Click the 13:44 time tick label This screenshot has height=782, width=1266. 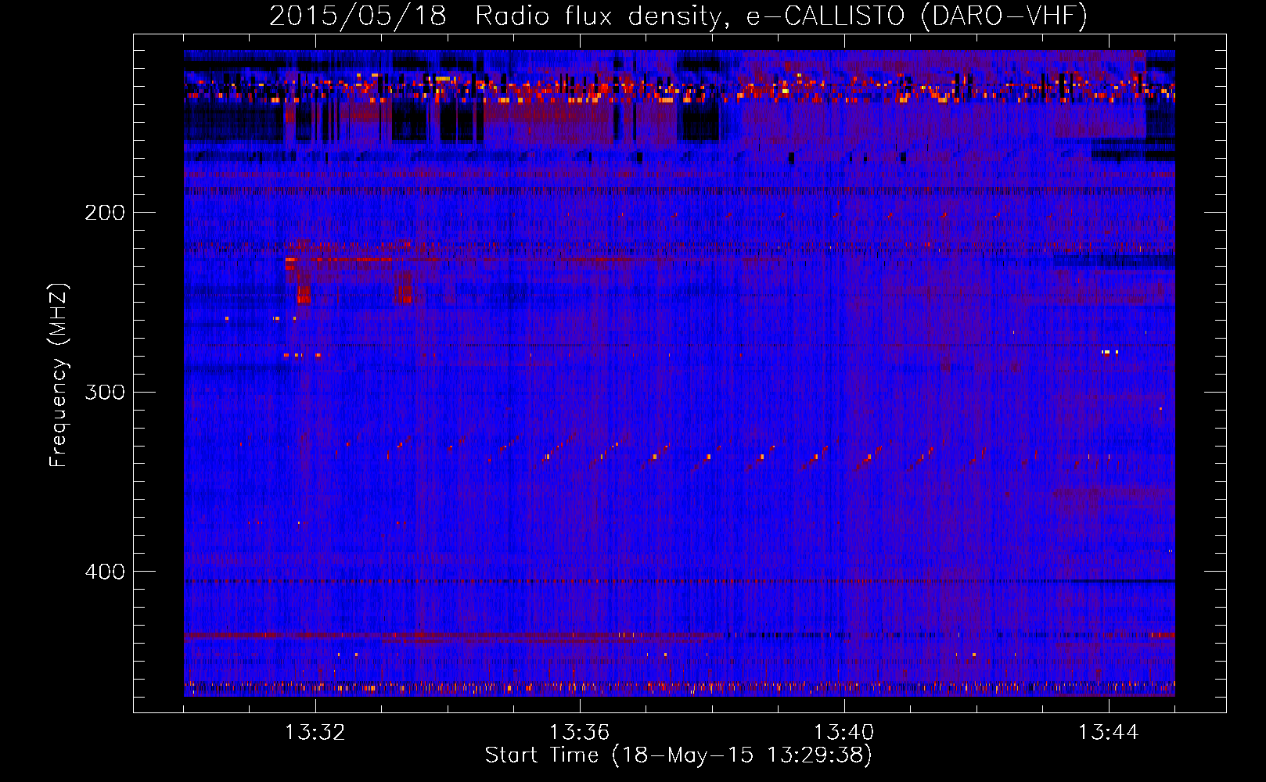click(1109, 733)
